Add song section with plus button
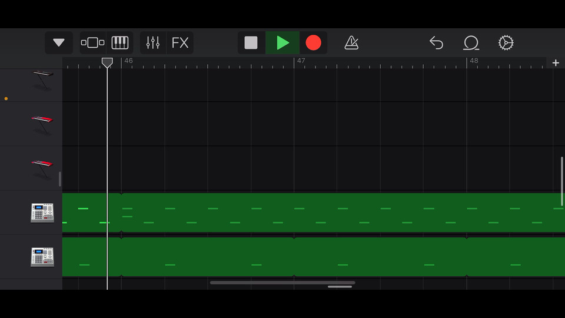The width and height of the screenshot is (565, 318). click(556, 63)
